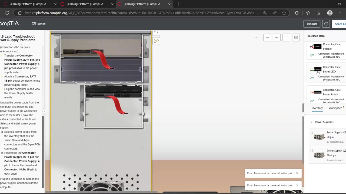Switch to second Learning Platform tab
Viewport: 346px width, 194px height.
coord(85,4)
